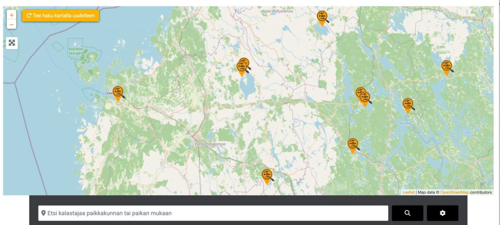Zoom out the map with minus button

coord(12,24)
